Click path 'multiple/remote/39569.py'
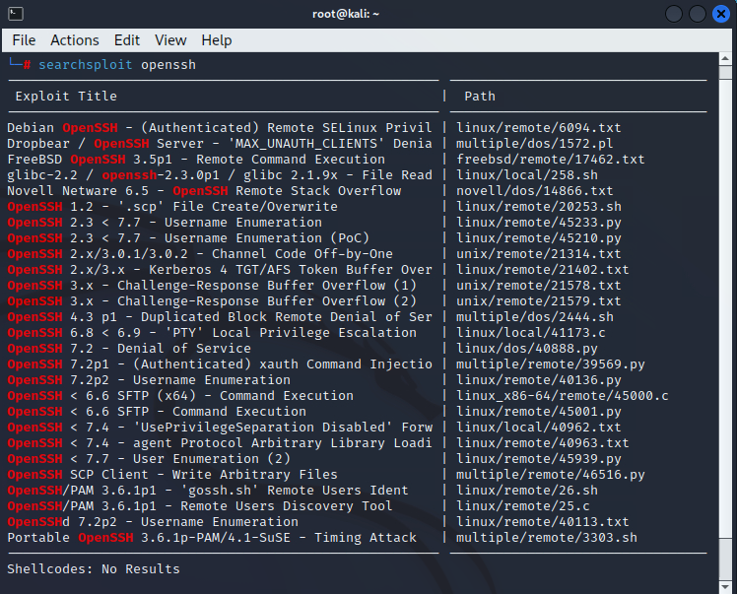This screenshot has height=594, width=737. [x=551, y=364]
